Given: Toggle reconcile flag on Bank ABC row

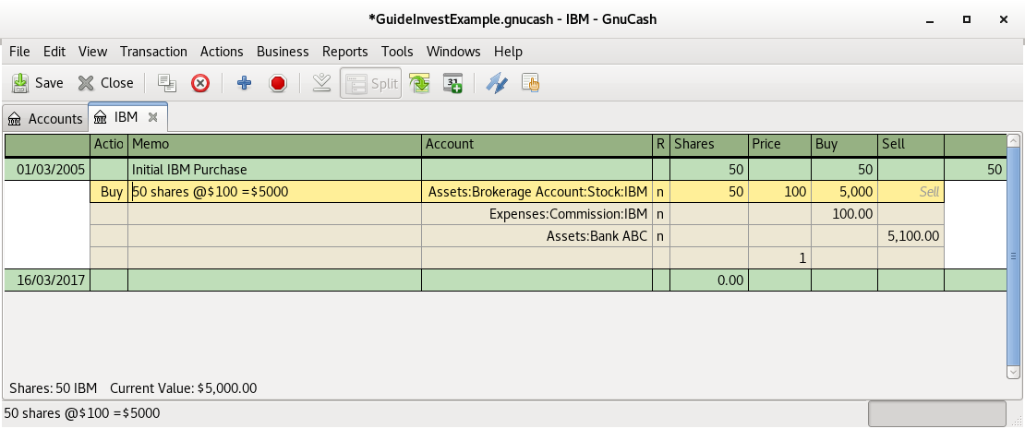Looking at the screenshot, I should (660, 236).
